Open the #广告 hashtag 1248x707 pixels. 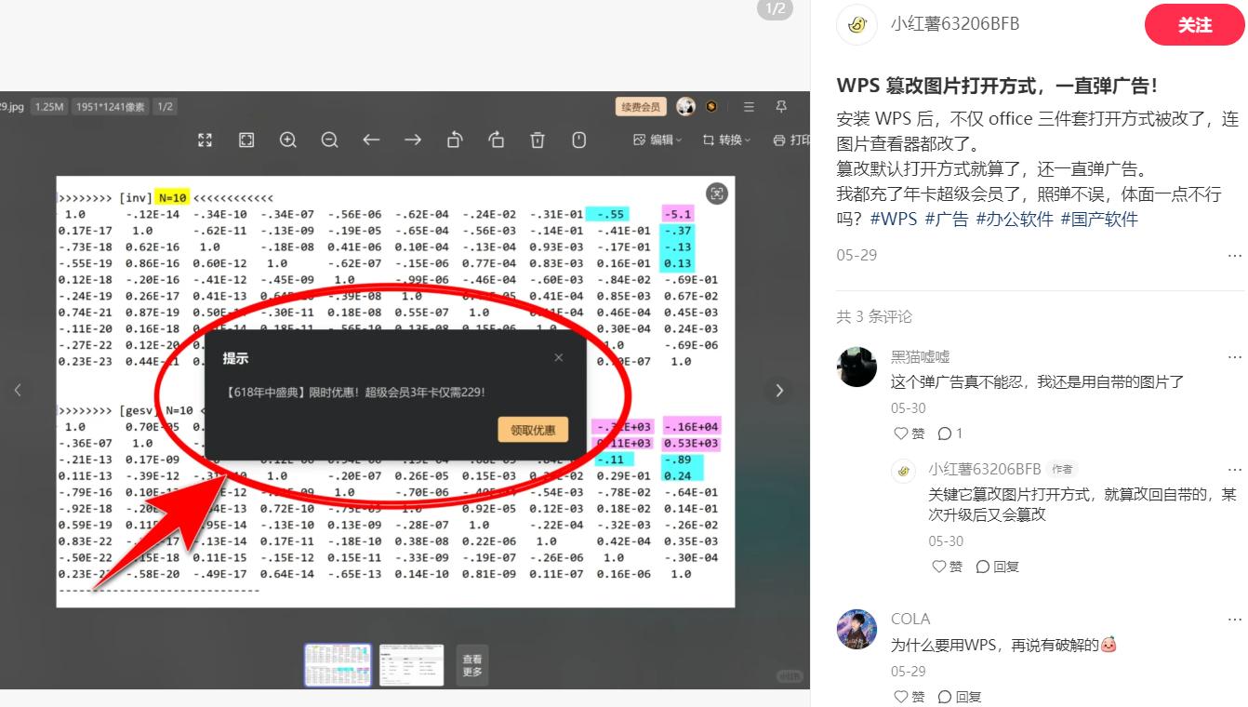[947, 220]
